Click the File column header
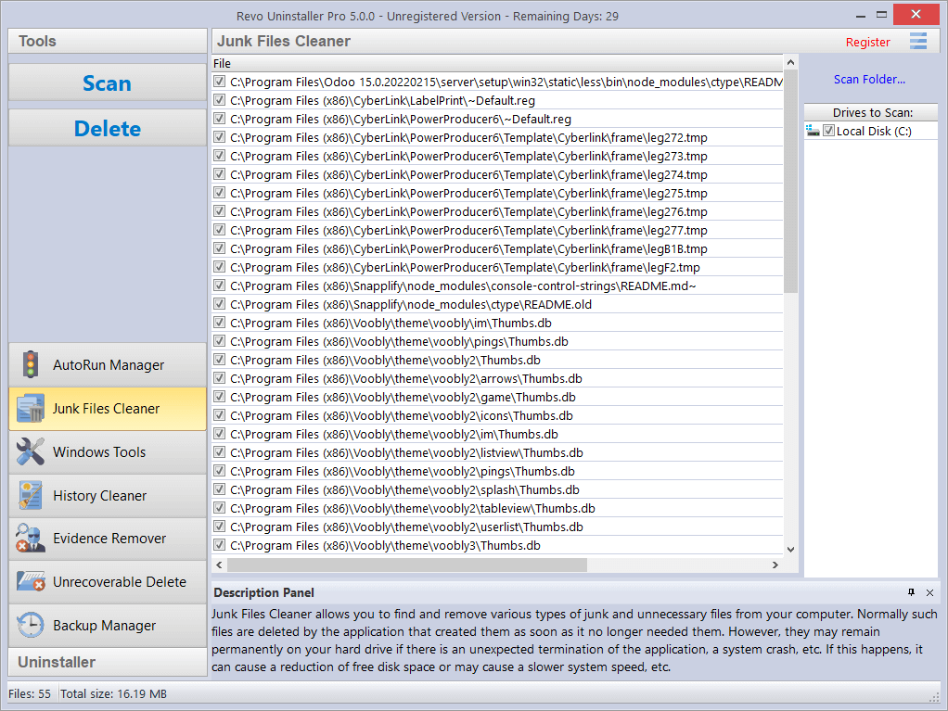Viewport: 948px width, 711px height. (497, 63)
